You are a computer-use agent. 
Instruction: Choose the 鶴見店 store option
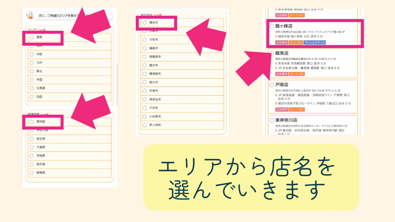pyautogui.click(x=272, y=53)
